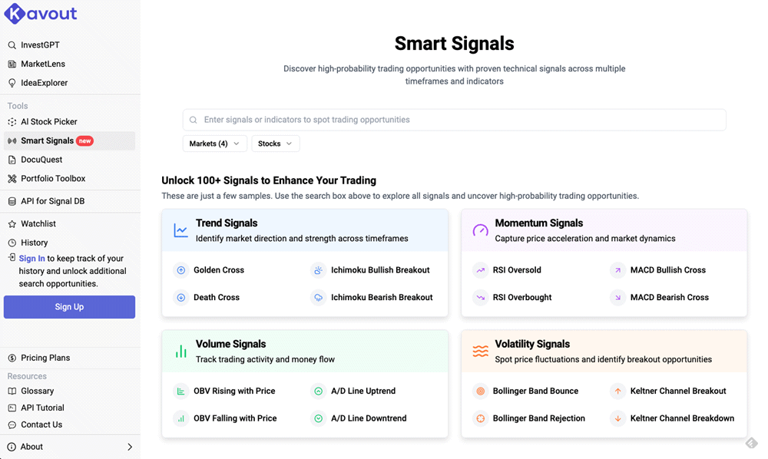Image resolution: width=768 pixels, height=459 pixels.
Task: Click the Bollinger Band Bounce icon
Action: tap(479, 391)
